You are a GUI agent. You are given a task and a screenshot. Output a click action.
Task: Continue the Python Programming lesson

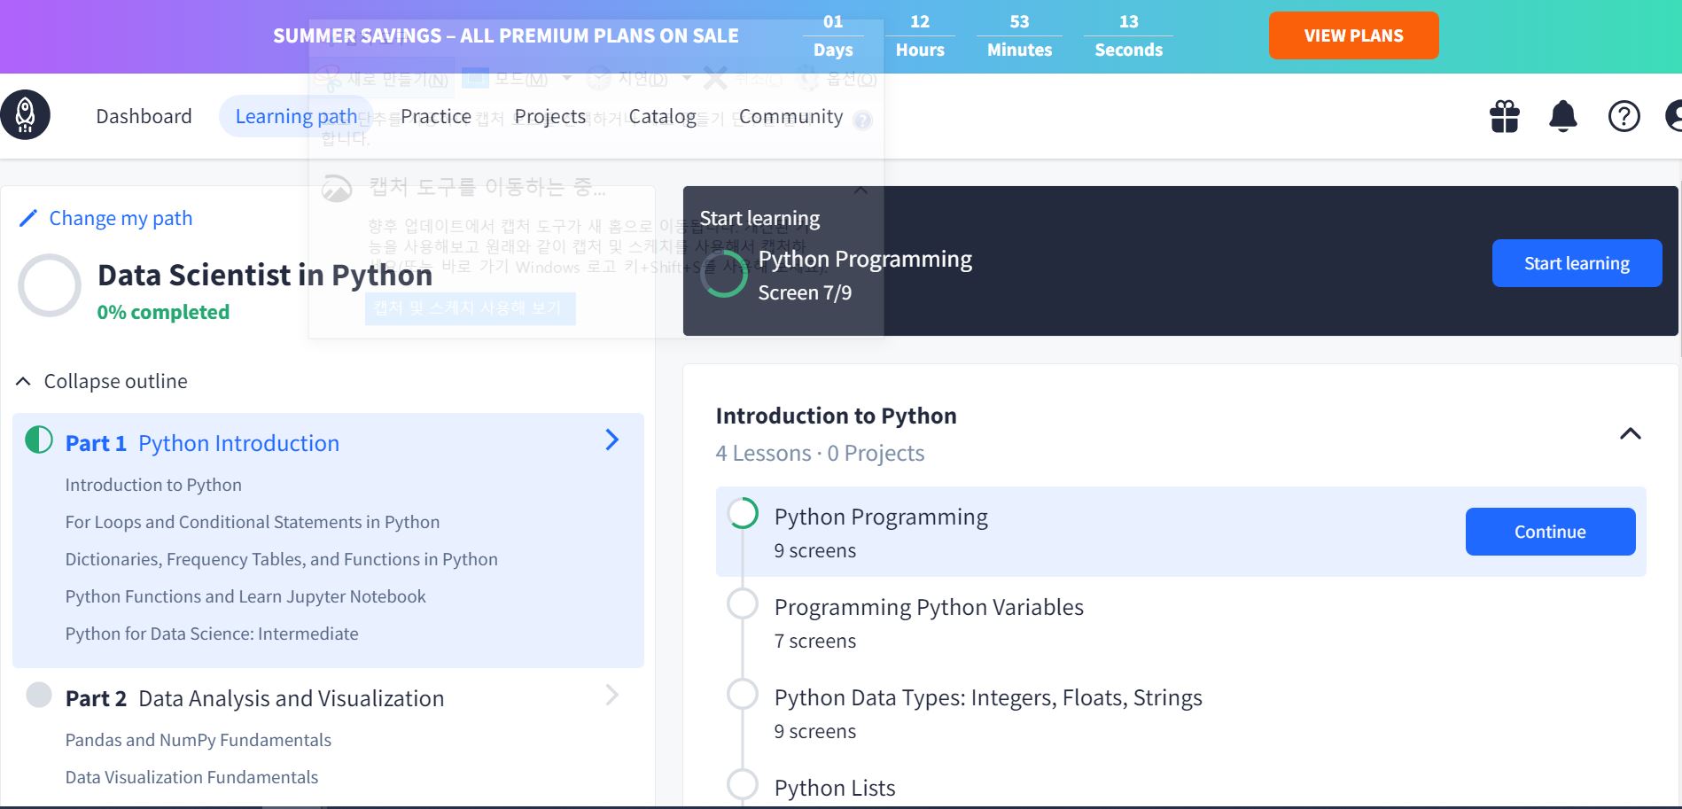click(1551, 532)
